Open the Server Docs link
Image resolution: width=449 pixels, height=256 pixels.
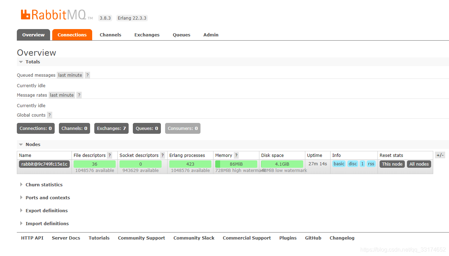[x=66, y=238]
